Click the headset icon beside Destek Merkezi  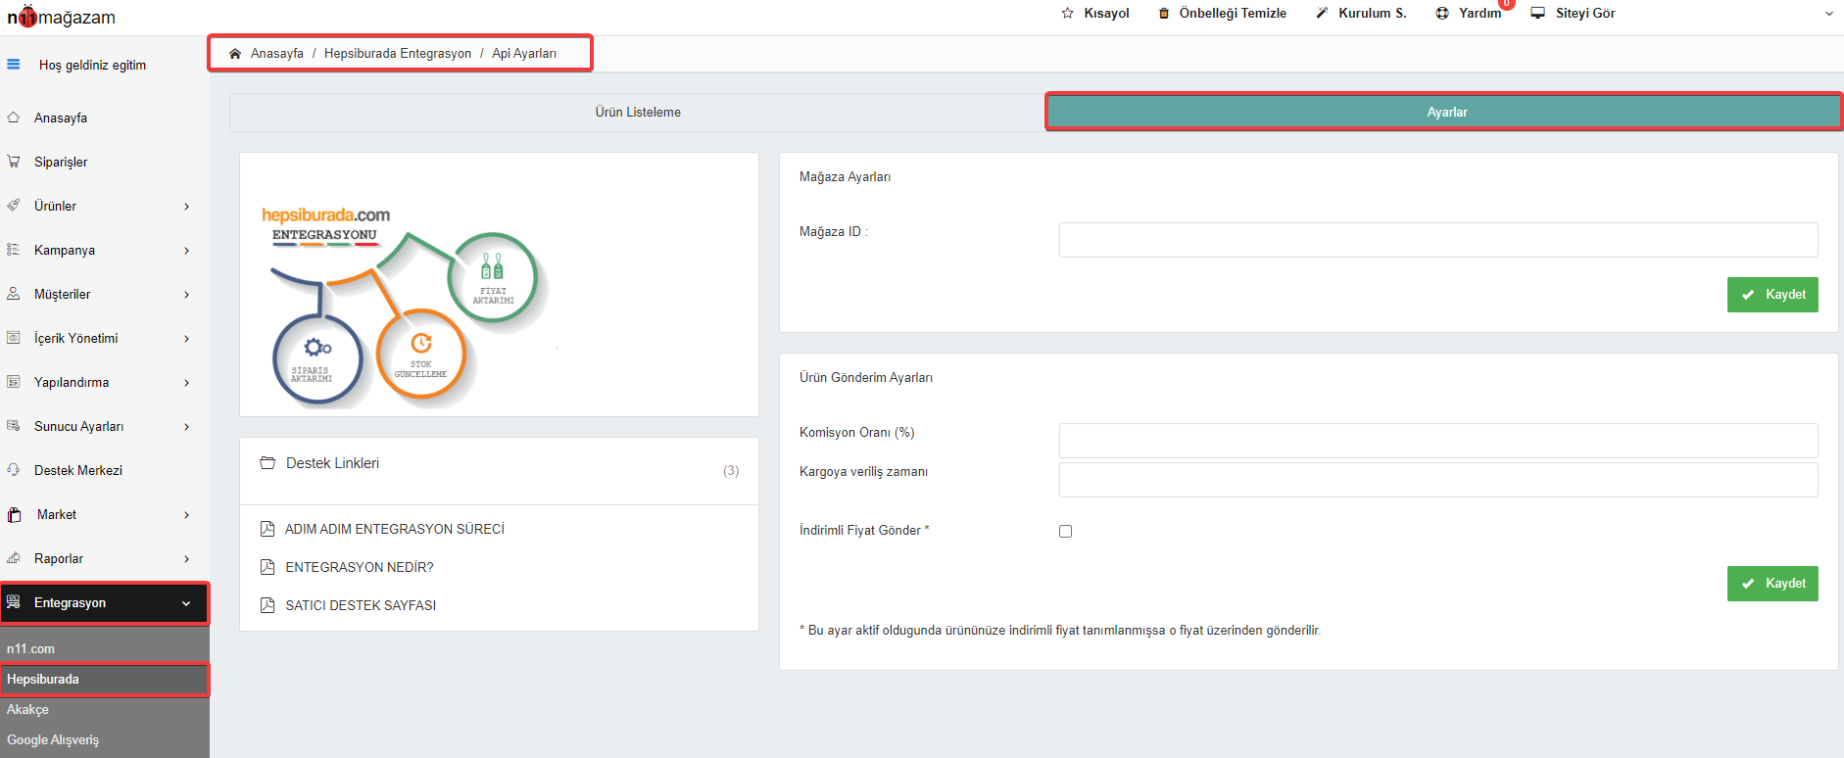tap(14, 470)
